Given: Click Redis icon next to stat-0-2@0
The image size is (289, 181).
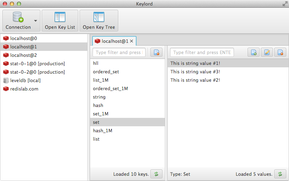Looking at the screenshot, I should (x=6, y=72).
